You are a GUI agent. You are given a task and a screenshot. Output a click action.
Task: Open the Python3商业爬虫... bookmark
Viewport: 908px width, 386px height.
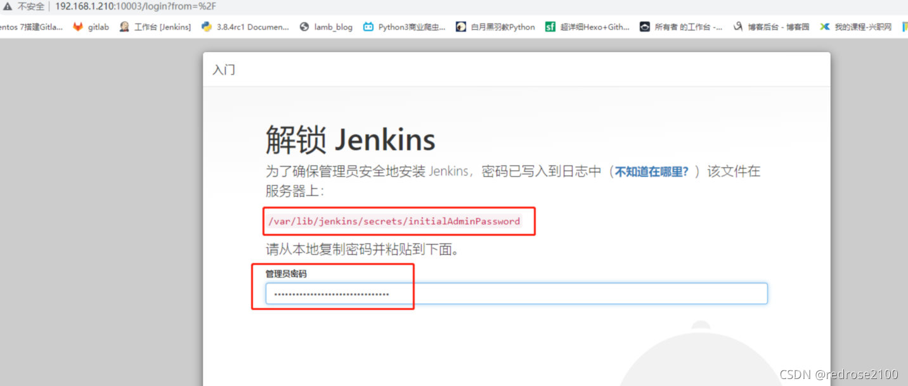coord(412,27)
